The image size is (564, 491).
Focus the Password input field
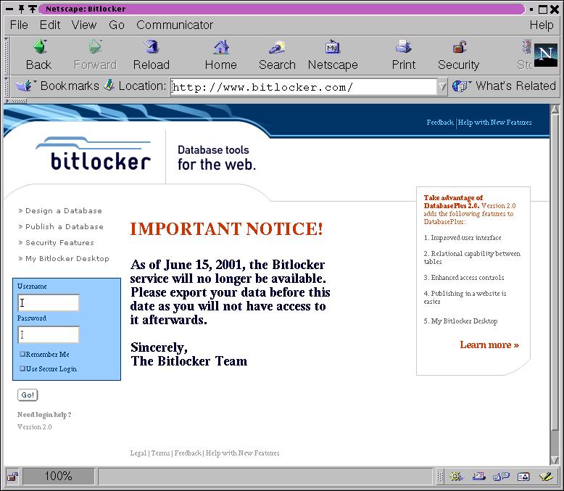coord(49,335)
